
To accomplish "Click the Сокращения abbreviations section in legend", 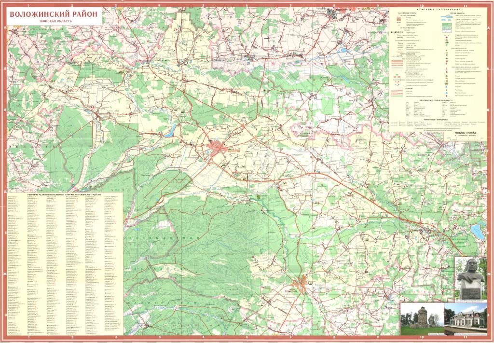I will coord(437,98).
